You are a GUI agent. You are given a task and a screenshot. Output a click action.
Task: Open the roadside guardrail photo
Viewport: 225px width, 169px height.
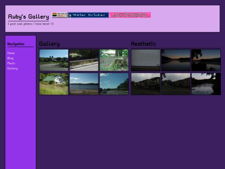point(84,60)
